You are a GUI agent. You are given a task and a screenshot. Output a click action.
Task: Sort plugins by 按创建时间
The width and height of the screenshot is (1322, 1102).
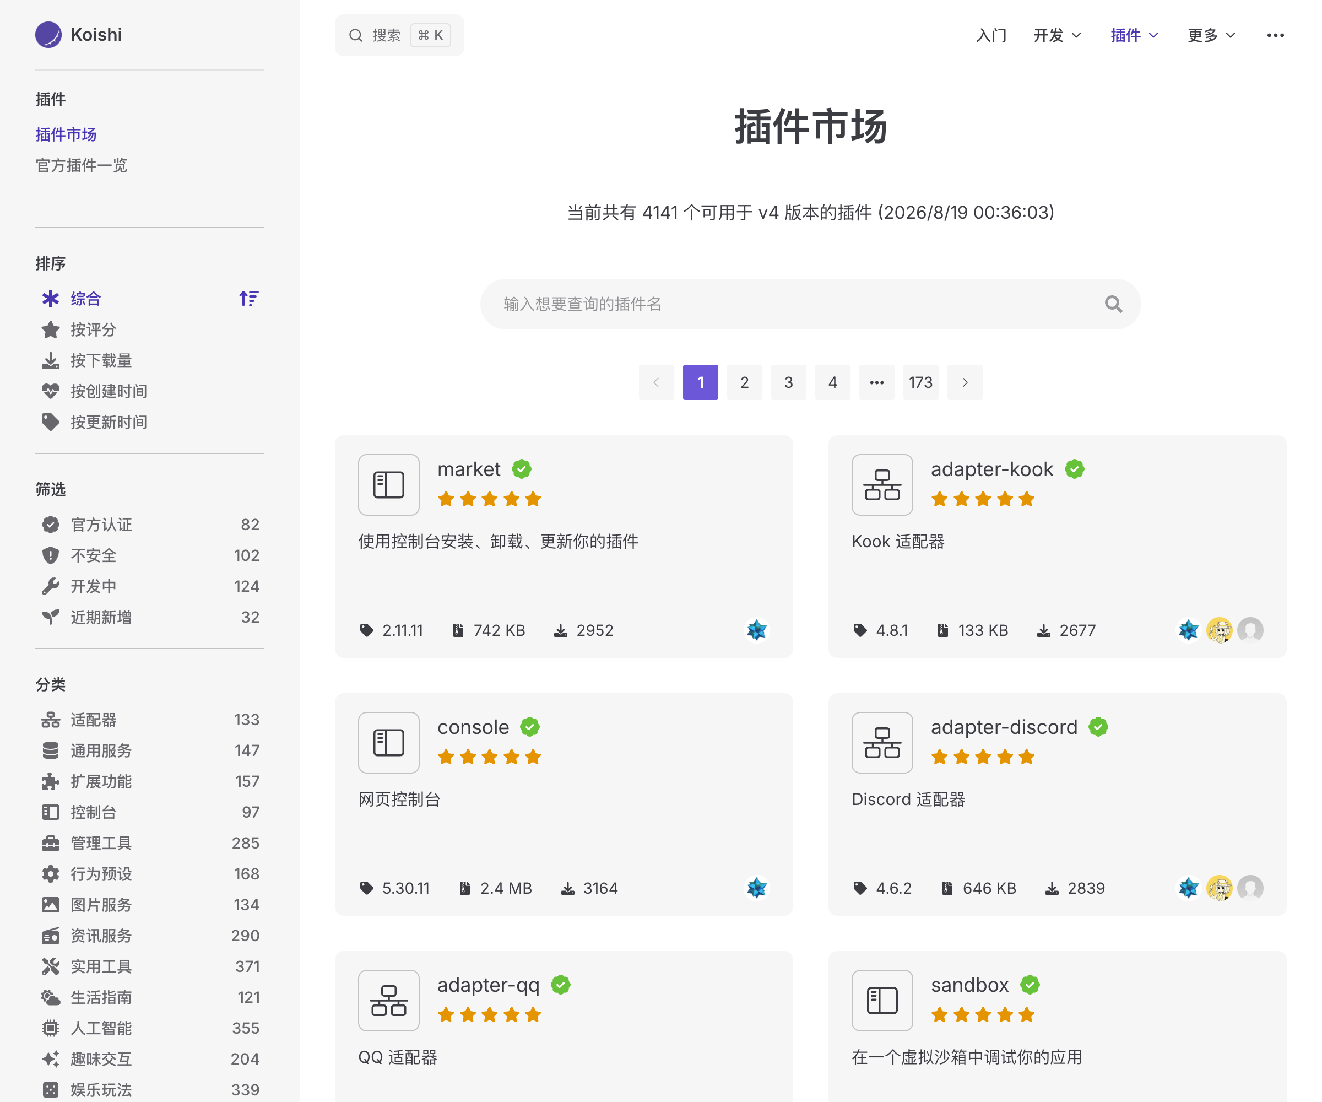(x=150, y=391)
